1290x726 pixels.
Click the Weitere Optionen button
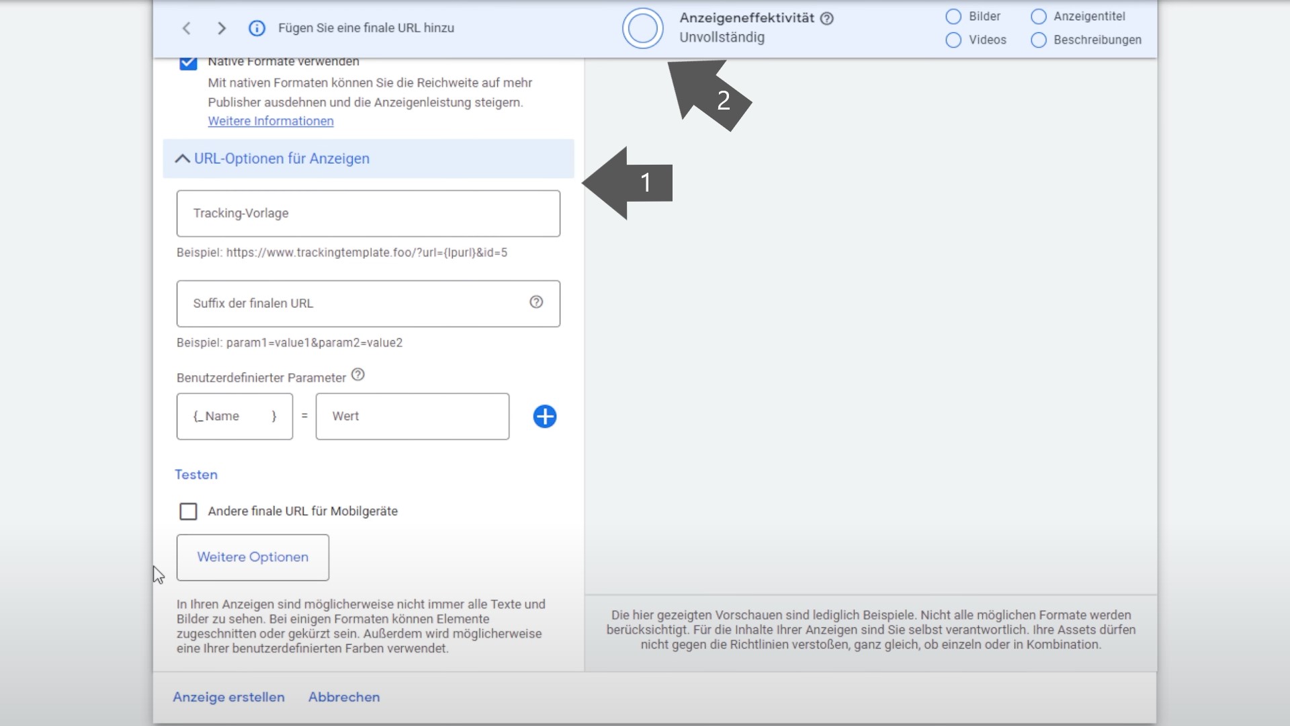click(253, 557)
